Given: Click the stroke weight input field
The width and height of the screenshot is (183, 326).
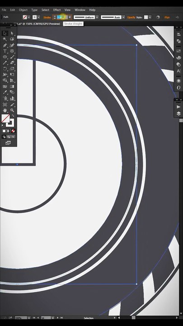Looking at the screenshot, I should tap(62, 17).
